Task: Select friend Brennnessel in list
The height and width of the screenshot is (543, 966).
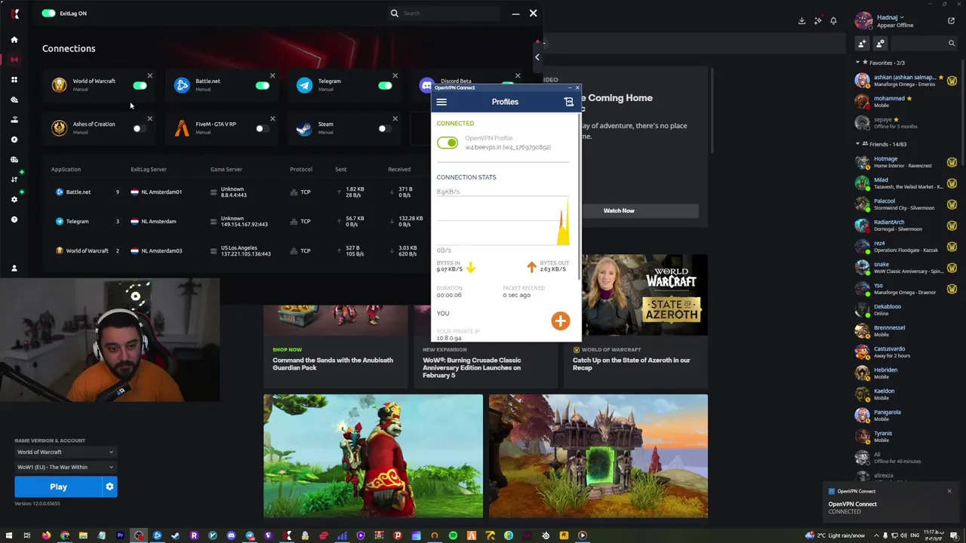Action: [906, 331]
